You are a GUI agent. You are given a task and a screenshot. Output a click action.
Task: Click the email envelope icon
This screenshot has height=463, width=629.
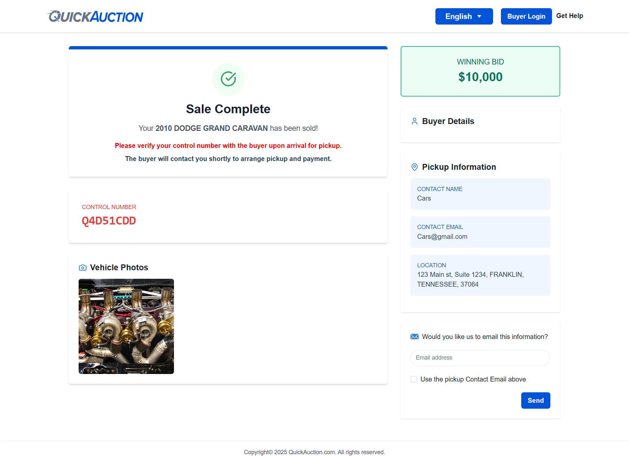[414, 336]
